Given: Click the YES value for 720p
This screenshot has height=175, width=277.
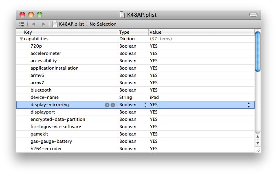Looking at the screenshot, I should pos(154,46).
